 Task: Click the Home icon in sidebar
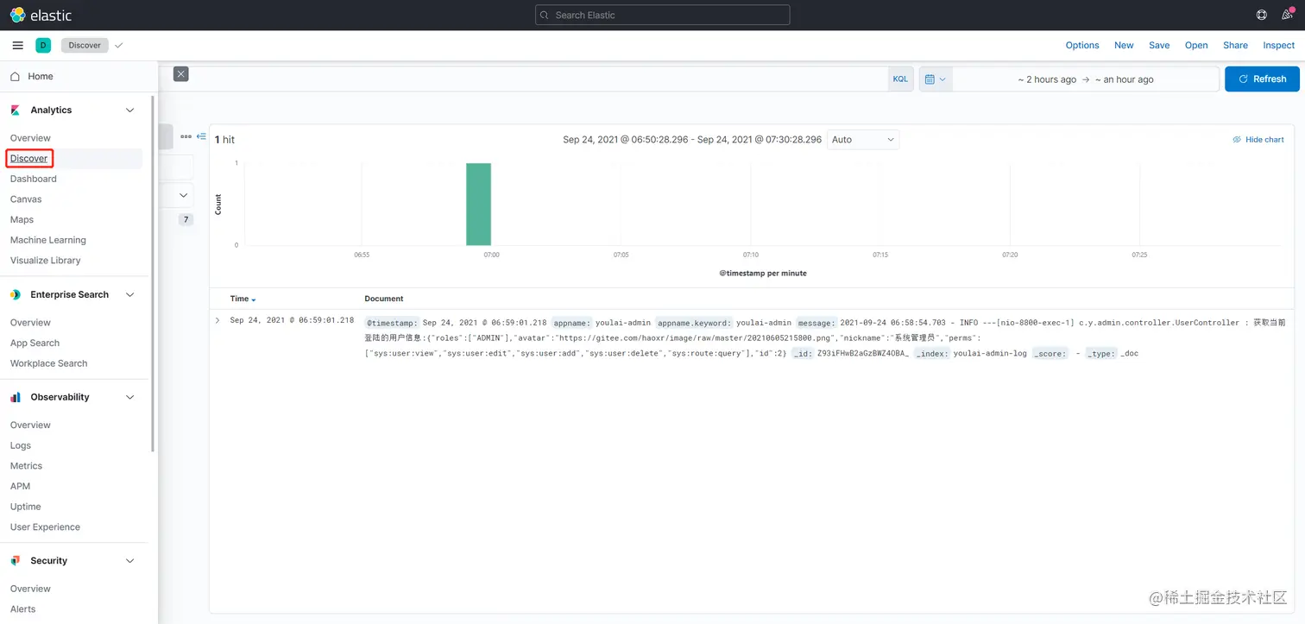click(15, 76)
